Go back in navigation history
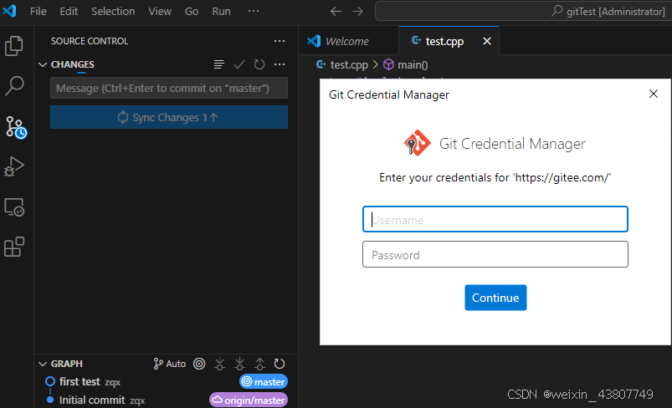The width and height of the screenshot is (672, 408). [336, 12]
